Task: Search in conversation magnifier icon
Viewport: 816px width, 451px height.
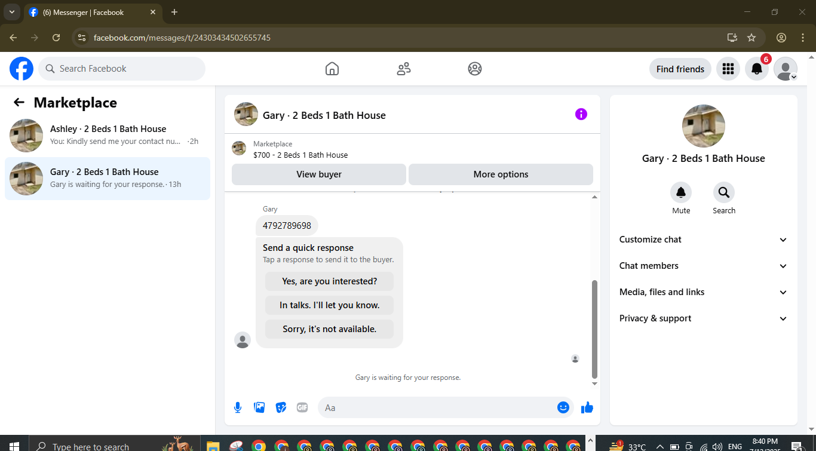Action: (724, 192)
